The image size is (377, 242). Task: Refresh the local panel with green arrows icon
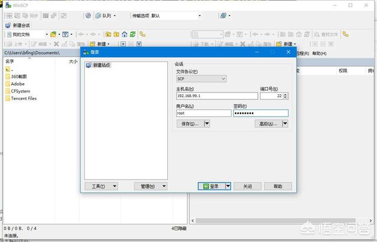[x=133, y=34]
